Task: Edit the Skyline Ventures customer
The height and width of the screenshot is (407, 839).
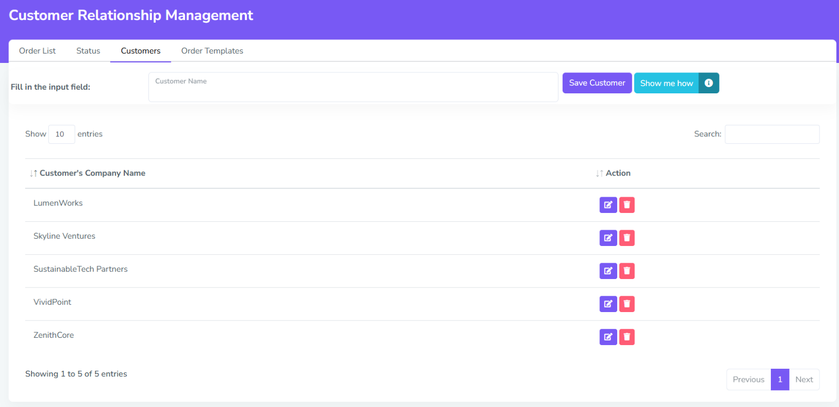Action: click(608, 238)
